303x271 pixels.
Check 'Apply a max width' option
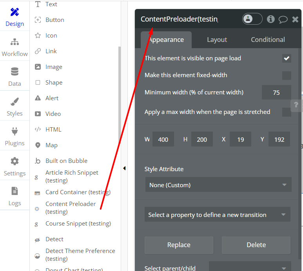(x=287, y=112)
